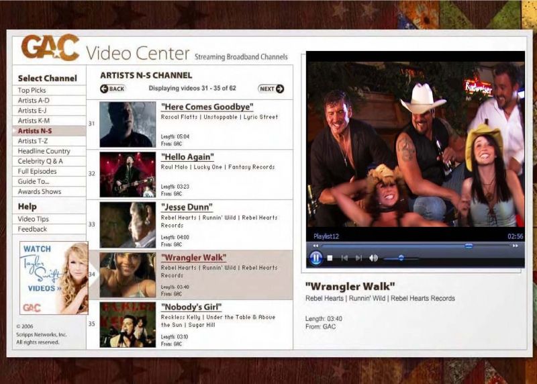Click the rewind arrows on seek bar

316,246
